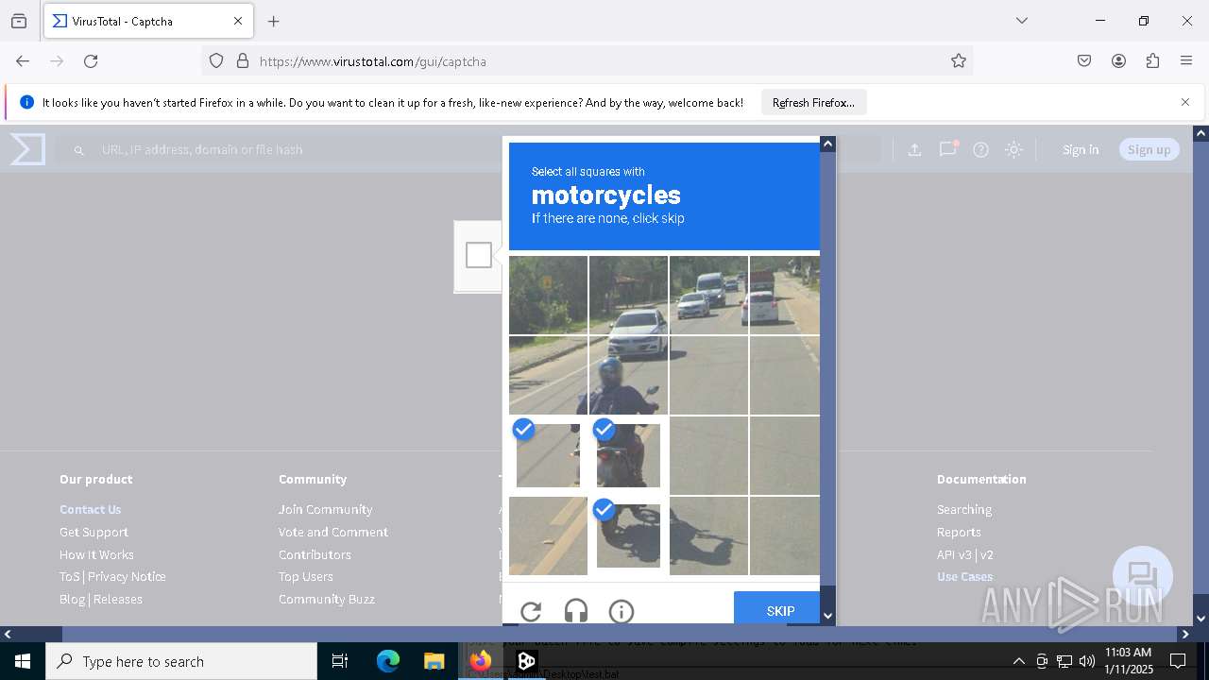Open Firefox application hamburger menu
Viewport: 1209px width, 680px height.
click(1186, 61)
